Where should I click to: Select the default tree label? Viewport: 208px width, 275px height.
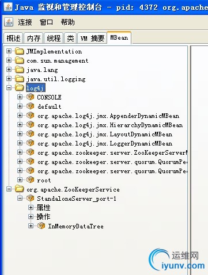click(x=50, y=106)
